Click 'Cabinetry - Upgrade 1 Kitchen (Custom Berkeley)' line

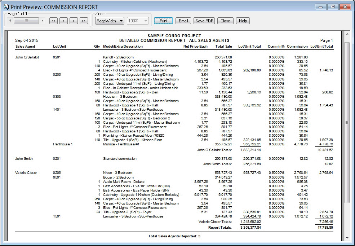[141, 194]
